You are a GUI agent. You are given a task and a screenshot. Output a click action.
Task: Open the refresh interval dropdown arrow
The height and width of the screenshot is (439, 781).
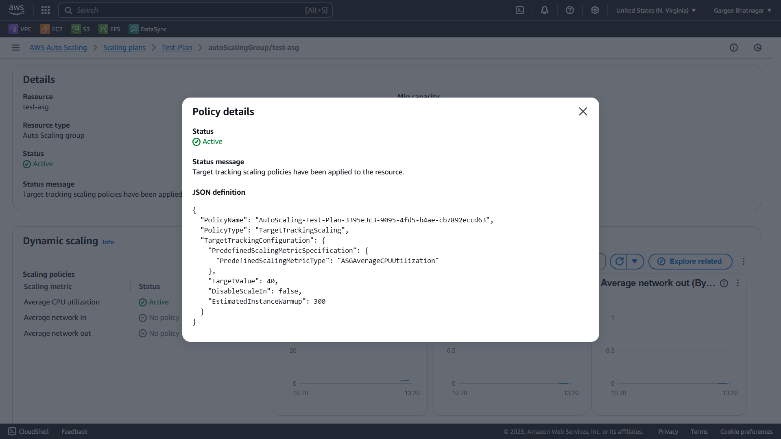(635, 261)
